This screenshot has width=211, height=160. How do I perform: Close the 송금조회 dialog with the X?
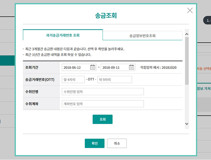190,10
